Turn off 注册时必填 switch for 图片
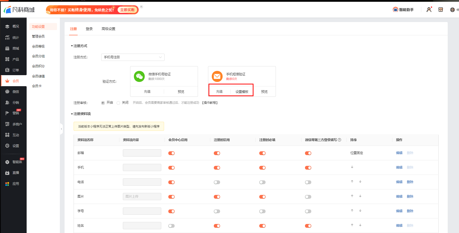The image size is (459, 233). pos(262,197)
